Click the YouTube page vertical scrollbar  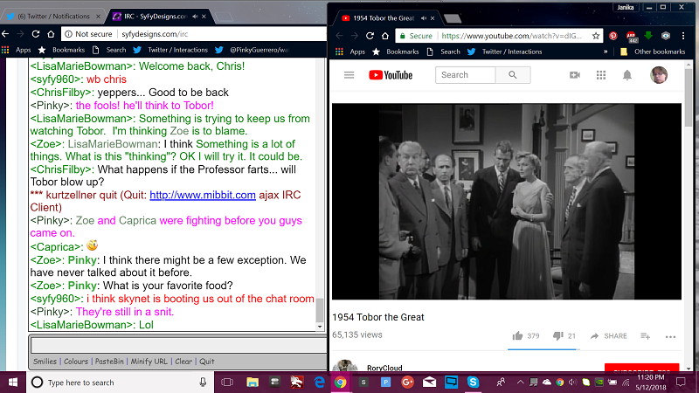click(x=689, y=98)
